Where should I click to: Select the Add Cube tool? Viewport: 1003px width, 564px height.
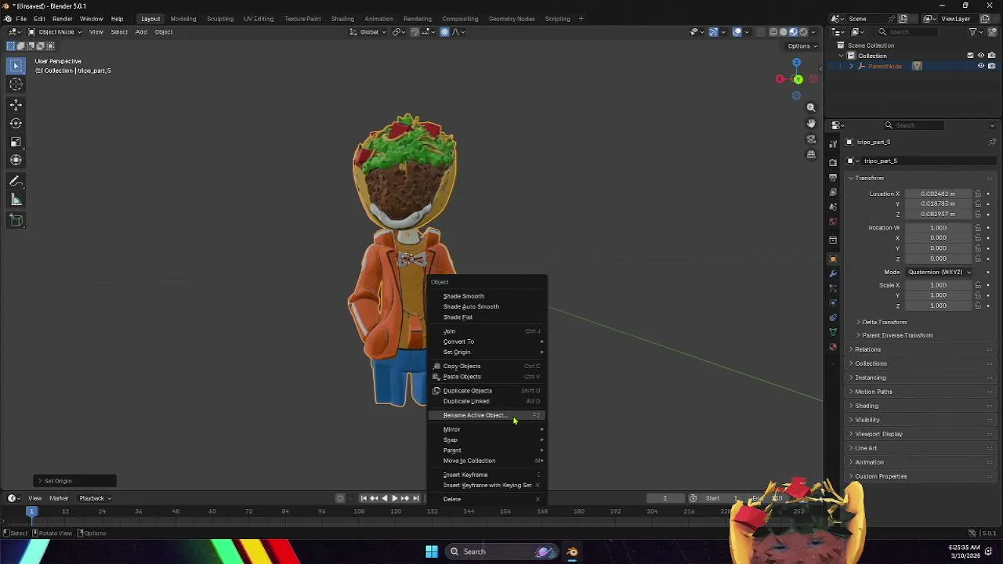[x=16, y=221]
